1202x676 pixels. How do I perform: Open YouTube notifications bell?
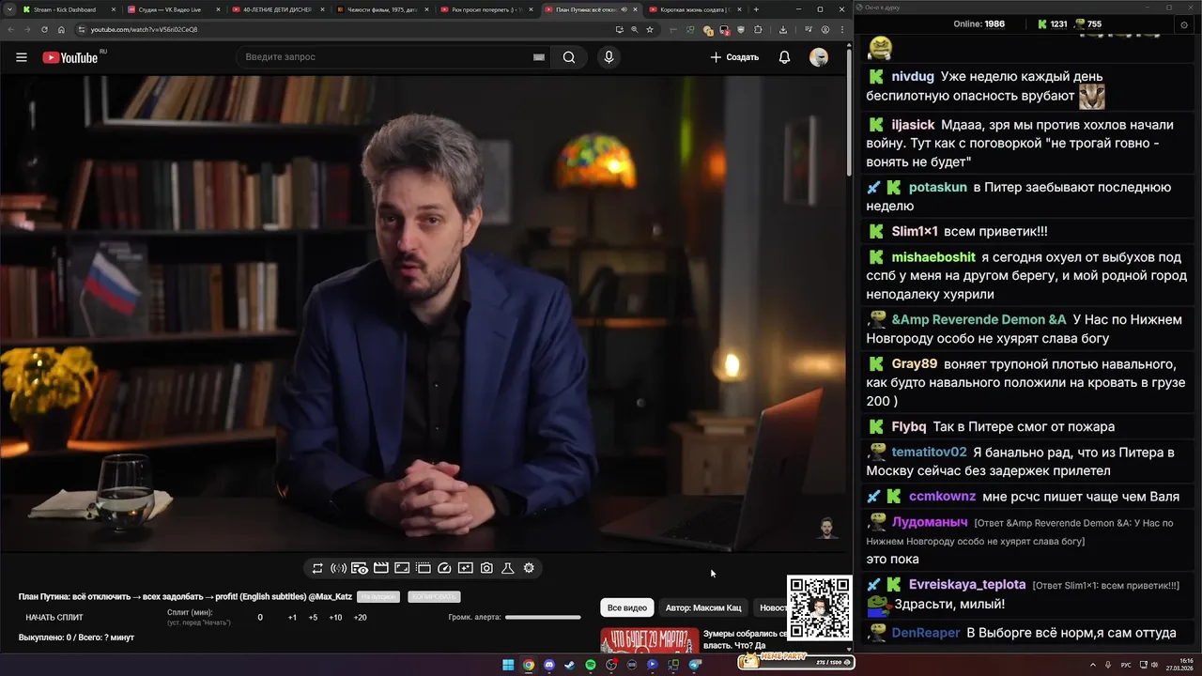click(x=784, y=57)
